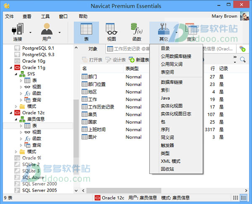This screenshot has height=204, width=252.
Task: Click the Oracle 9i connection icon
Action: point(17,158)
